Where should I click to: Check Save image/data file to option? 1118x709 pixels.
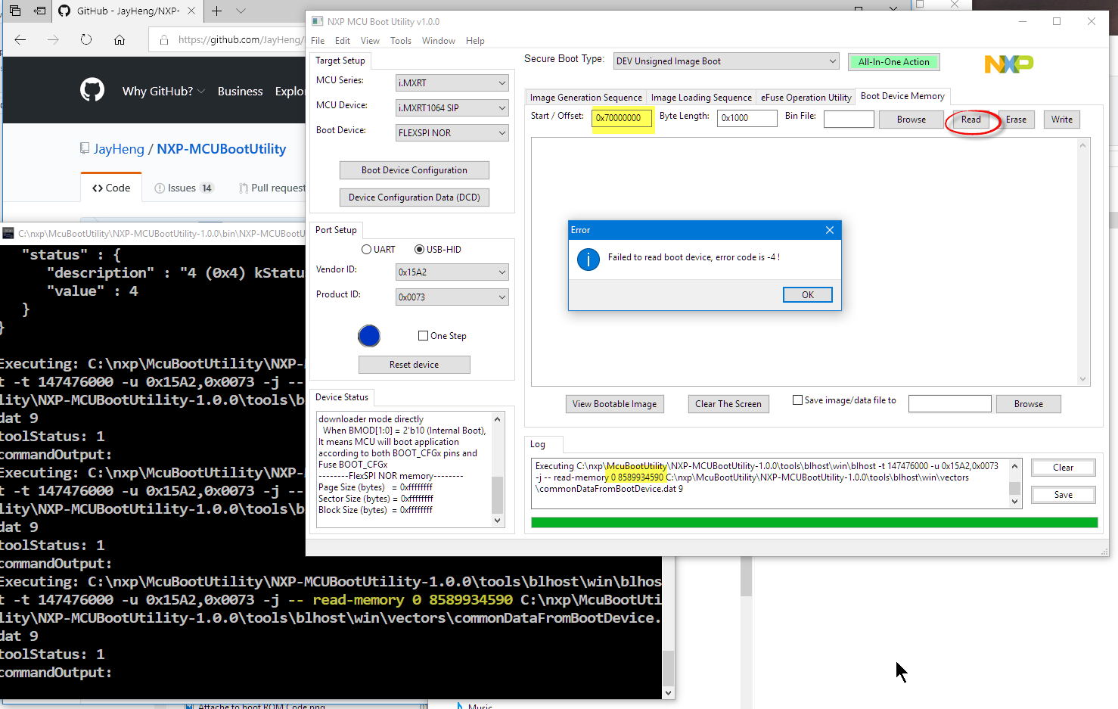797,400
